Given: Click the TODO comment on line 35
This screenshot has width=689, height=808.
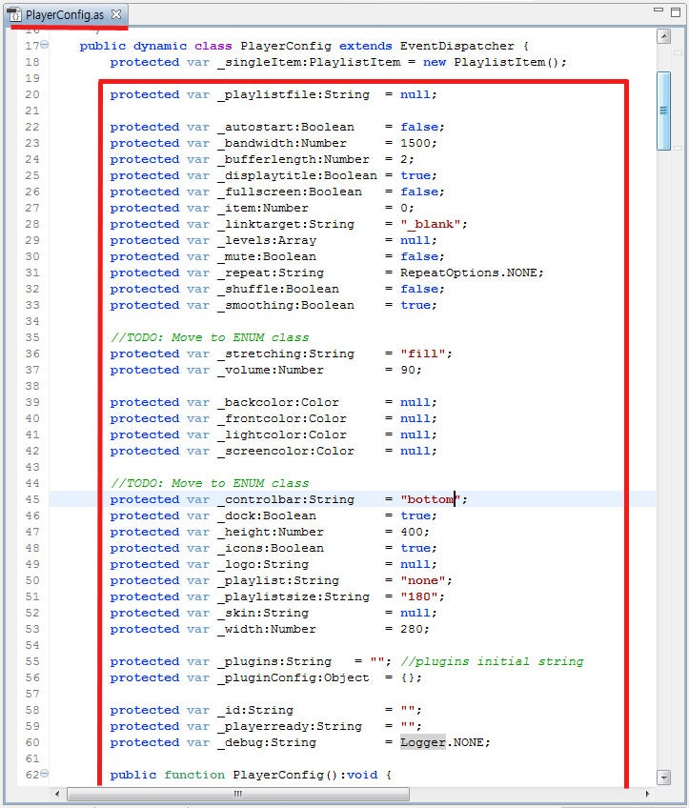Looking at the screenshot, I should [x=210, y=337].
